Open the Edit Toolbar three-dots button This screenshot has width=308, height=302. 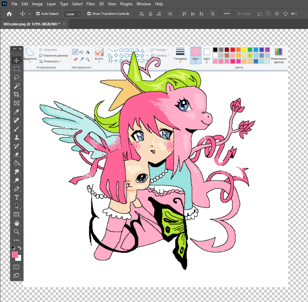coord(16,240)
